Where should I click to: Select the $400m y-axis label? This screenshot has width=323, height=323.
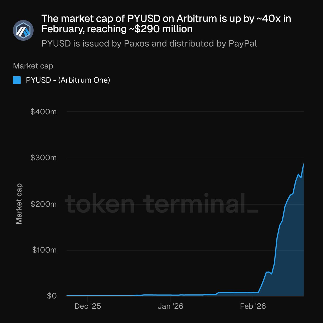point(44,111)
